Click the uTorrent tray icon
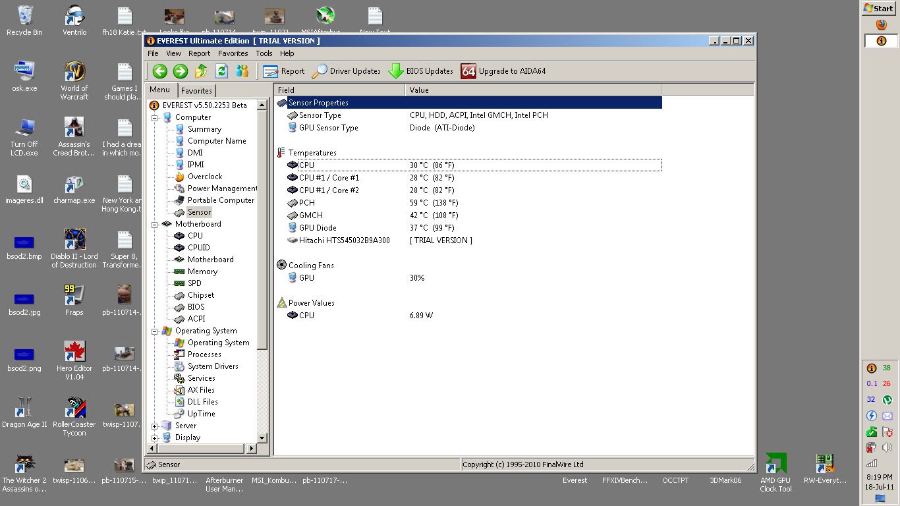The image size is (900, 506). click(x=887, y=400)
